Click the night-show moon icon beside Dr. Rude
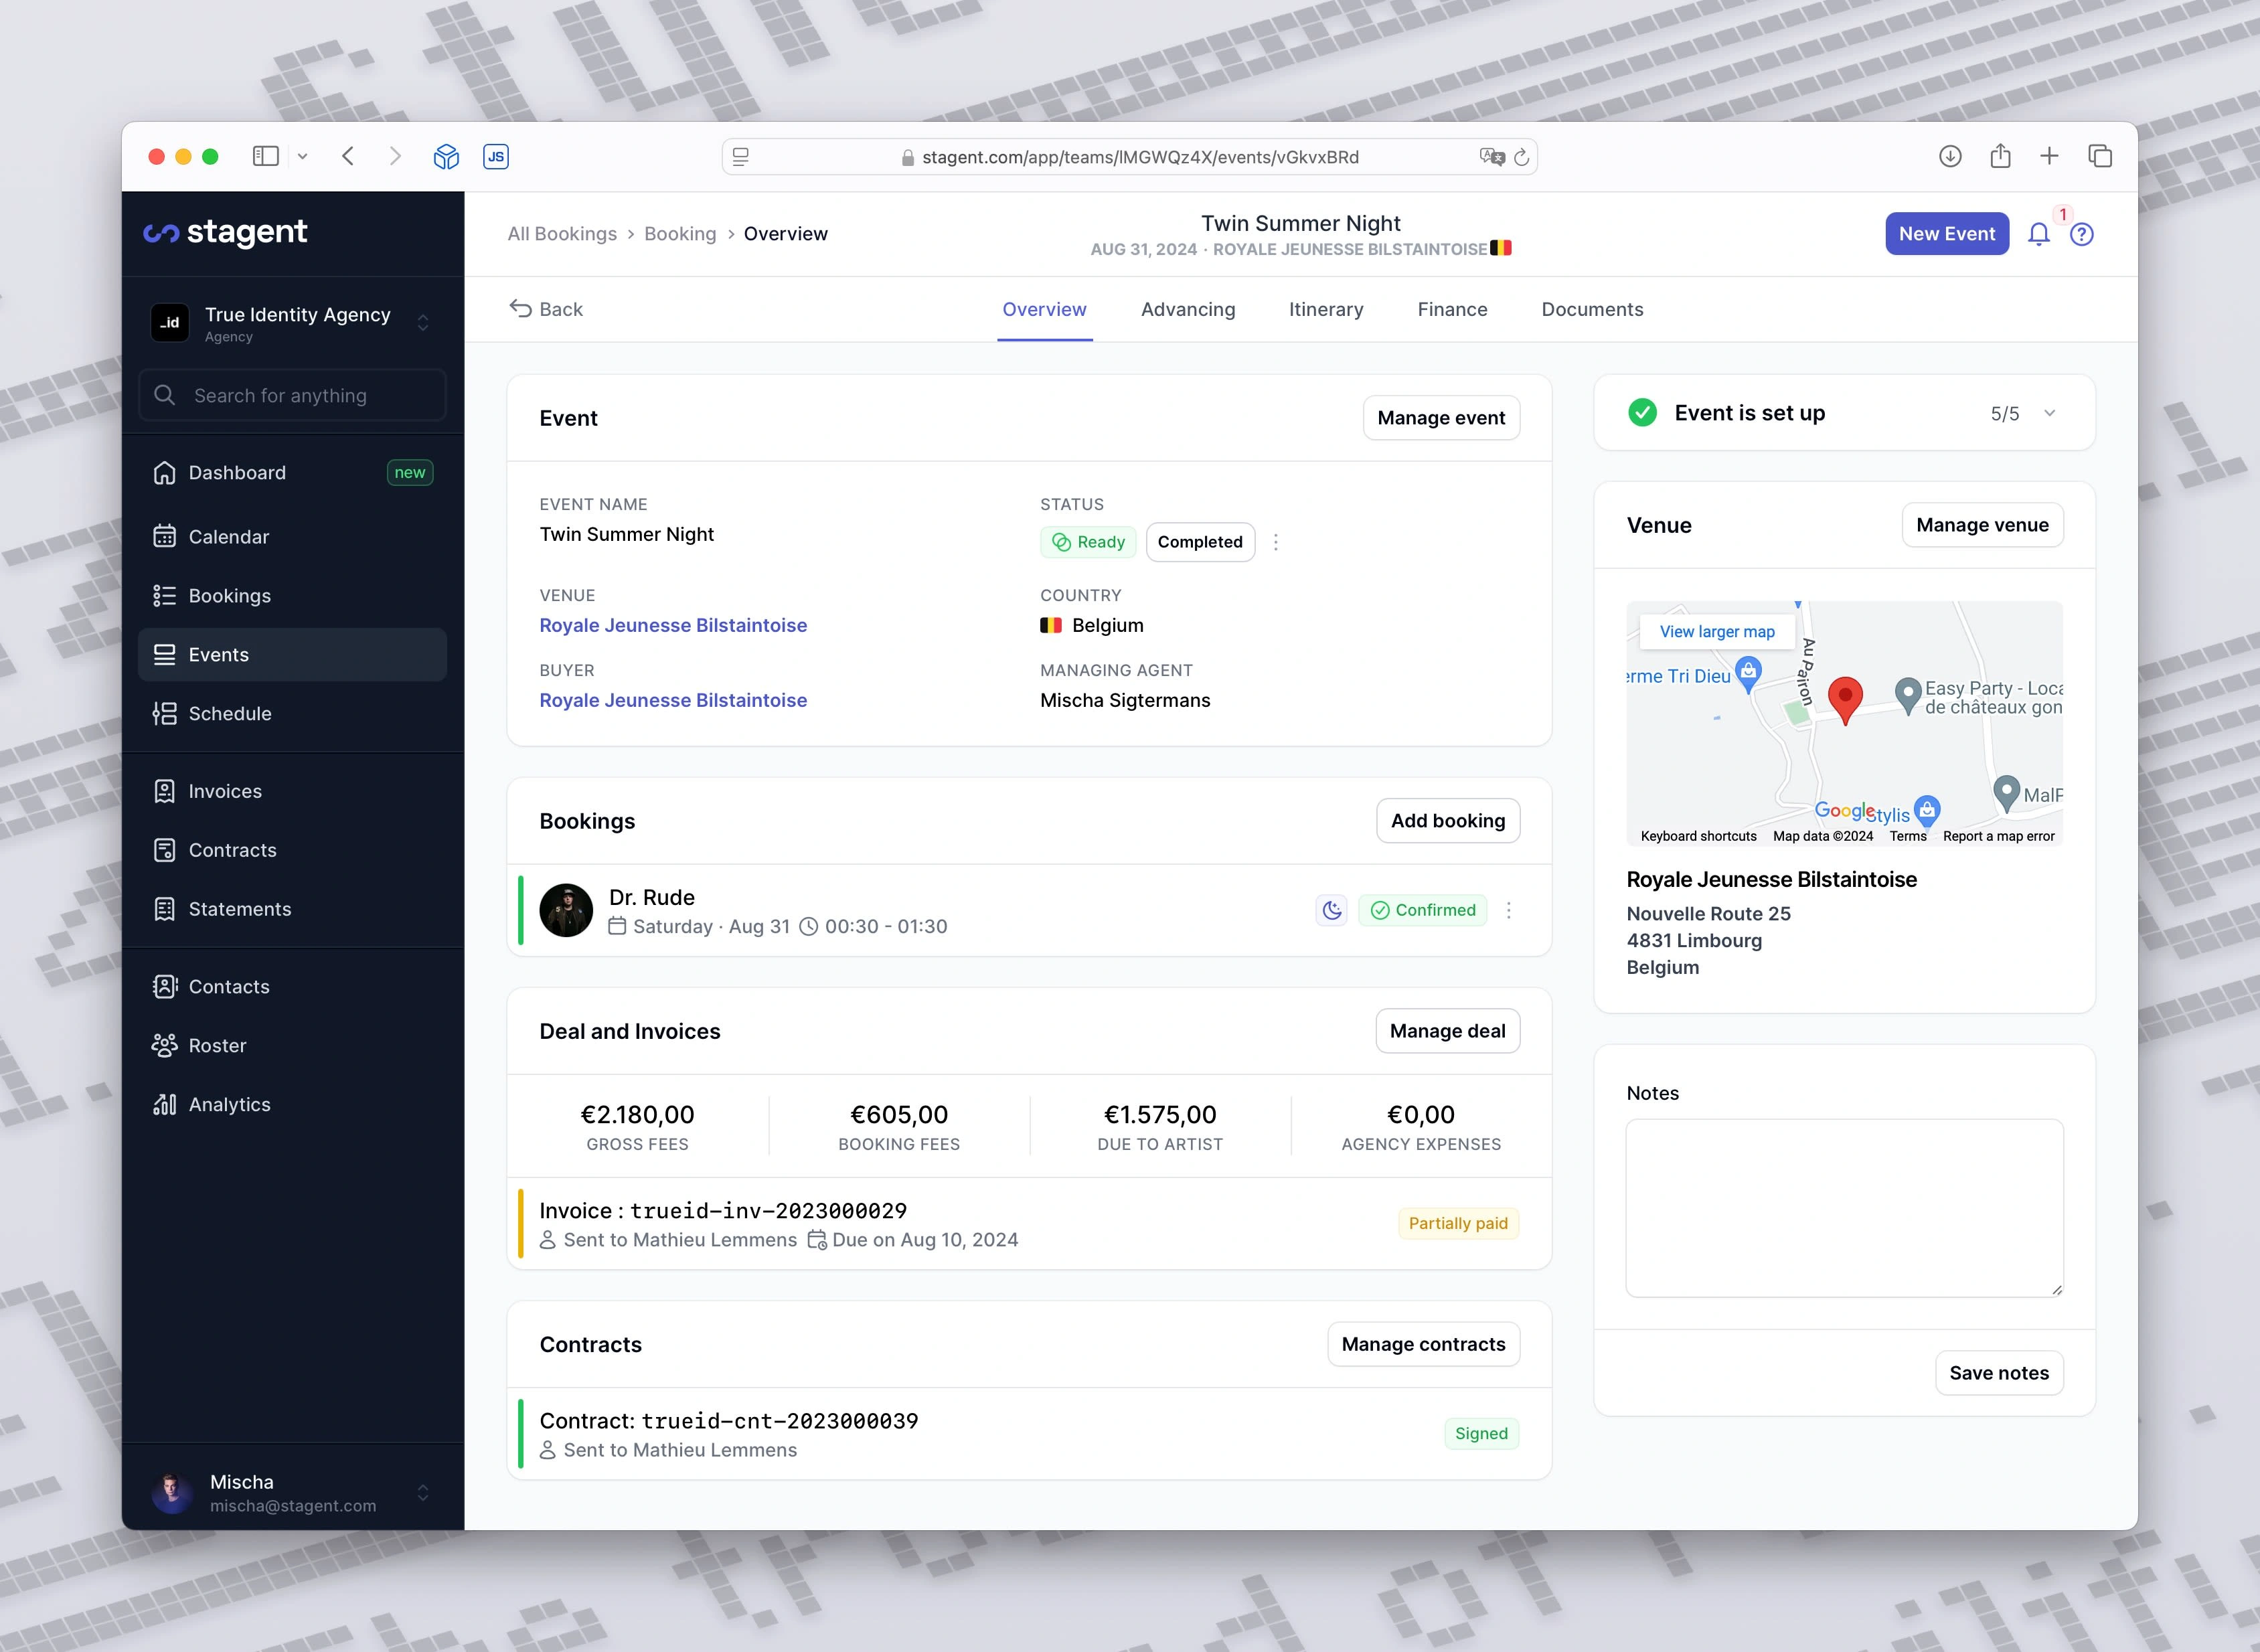 pyautogui.click(x=1331, y=910)
